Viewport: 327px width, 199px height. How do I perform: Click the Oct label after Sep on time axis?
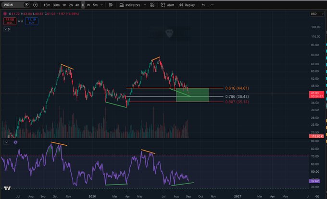201,196
